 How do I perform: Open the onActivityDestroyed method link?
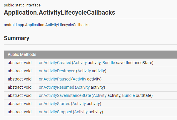click(57, 71)
